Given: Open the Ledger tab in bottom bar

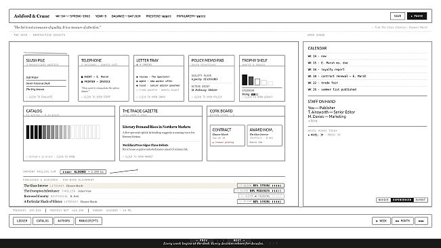Looking at the screenshot, I should tap(22, 221).
